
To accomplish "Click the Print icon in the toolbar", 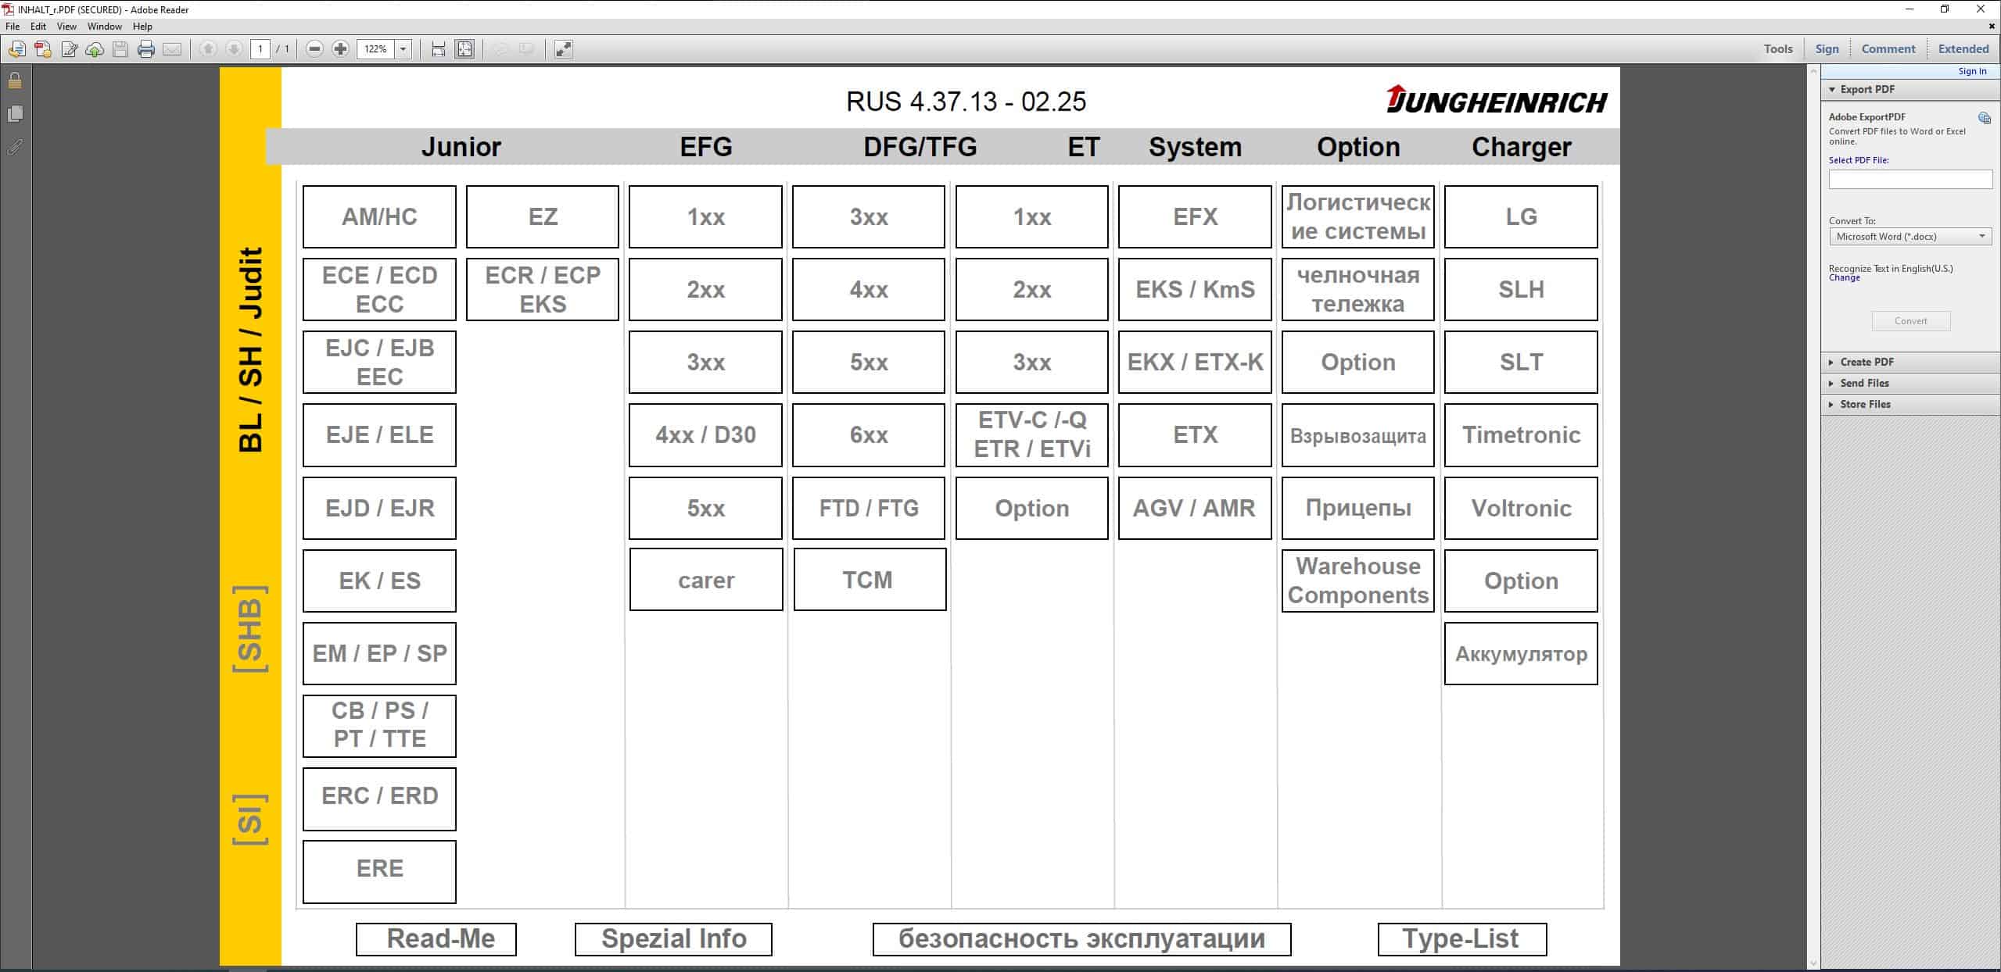I will coord(146,49).
